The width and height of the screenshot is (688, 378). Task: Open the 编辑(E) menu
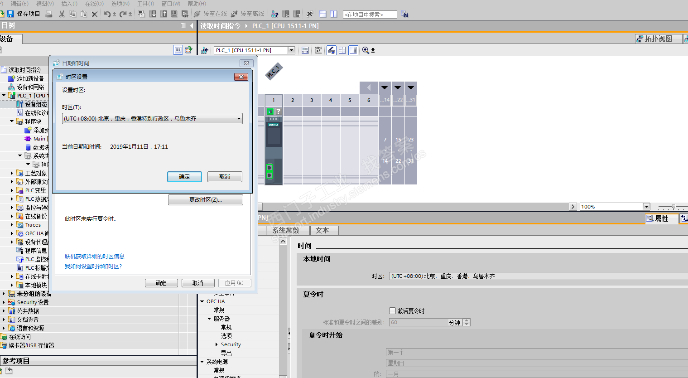pos(19,4)
